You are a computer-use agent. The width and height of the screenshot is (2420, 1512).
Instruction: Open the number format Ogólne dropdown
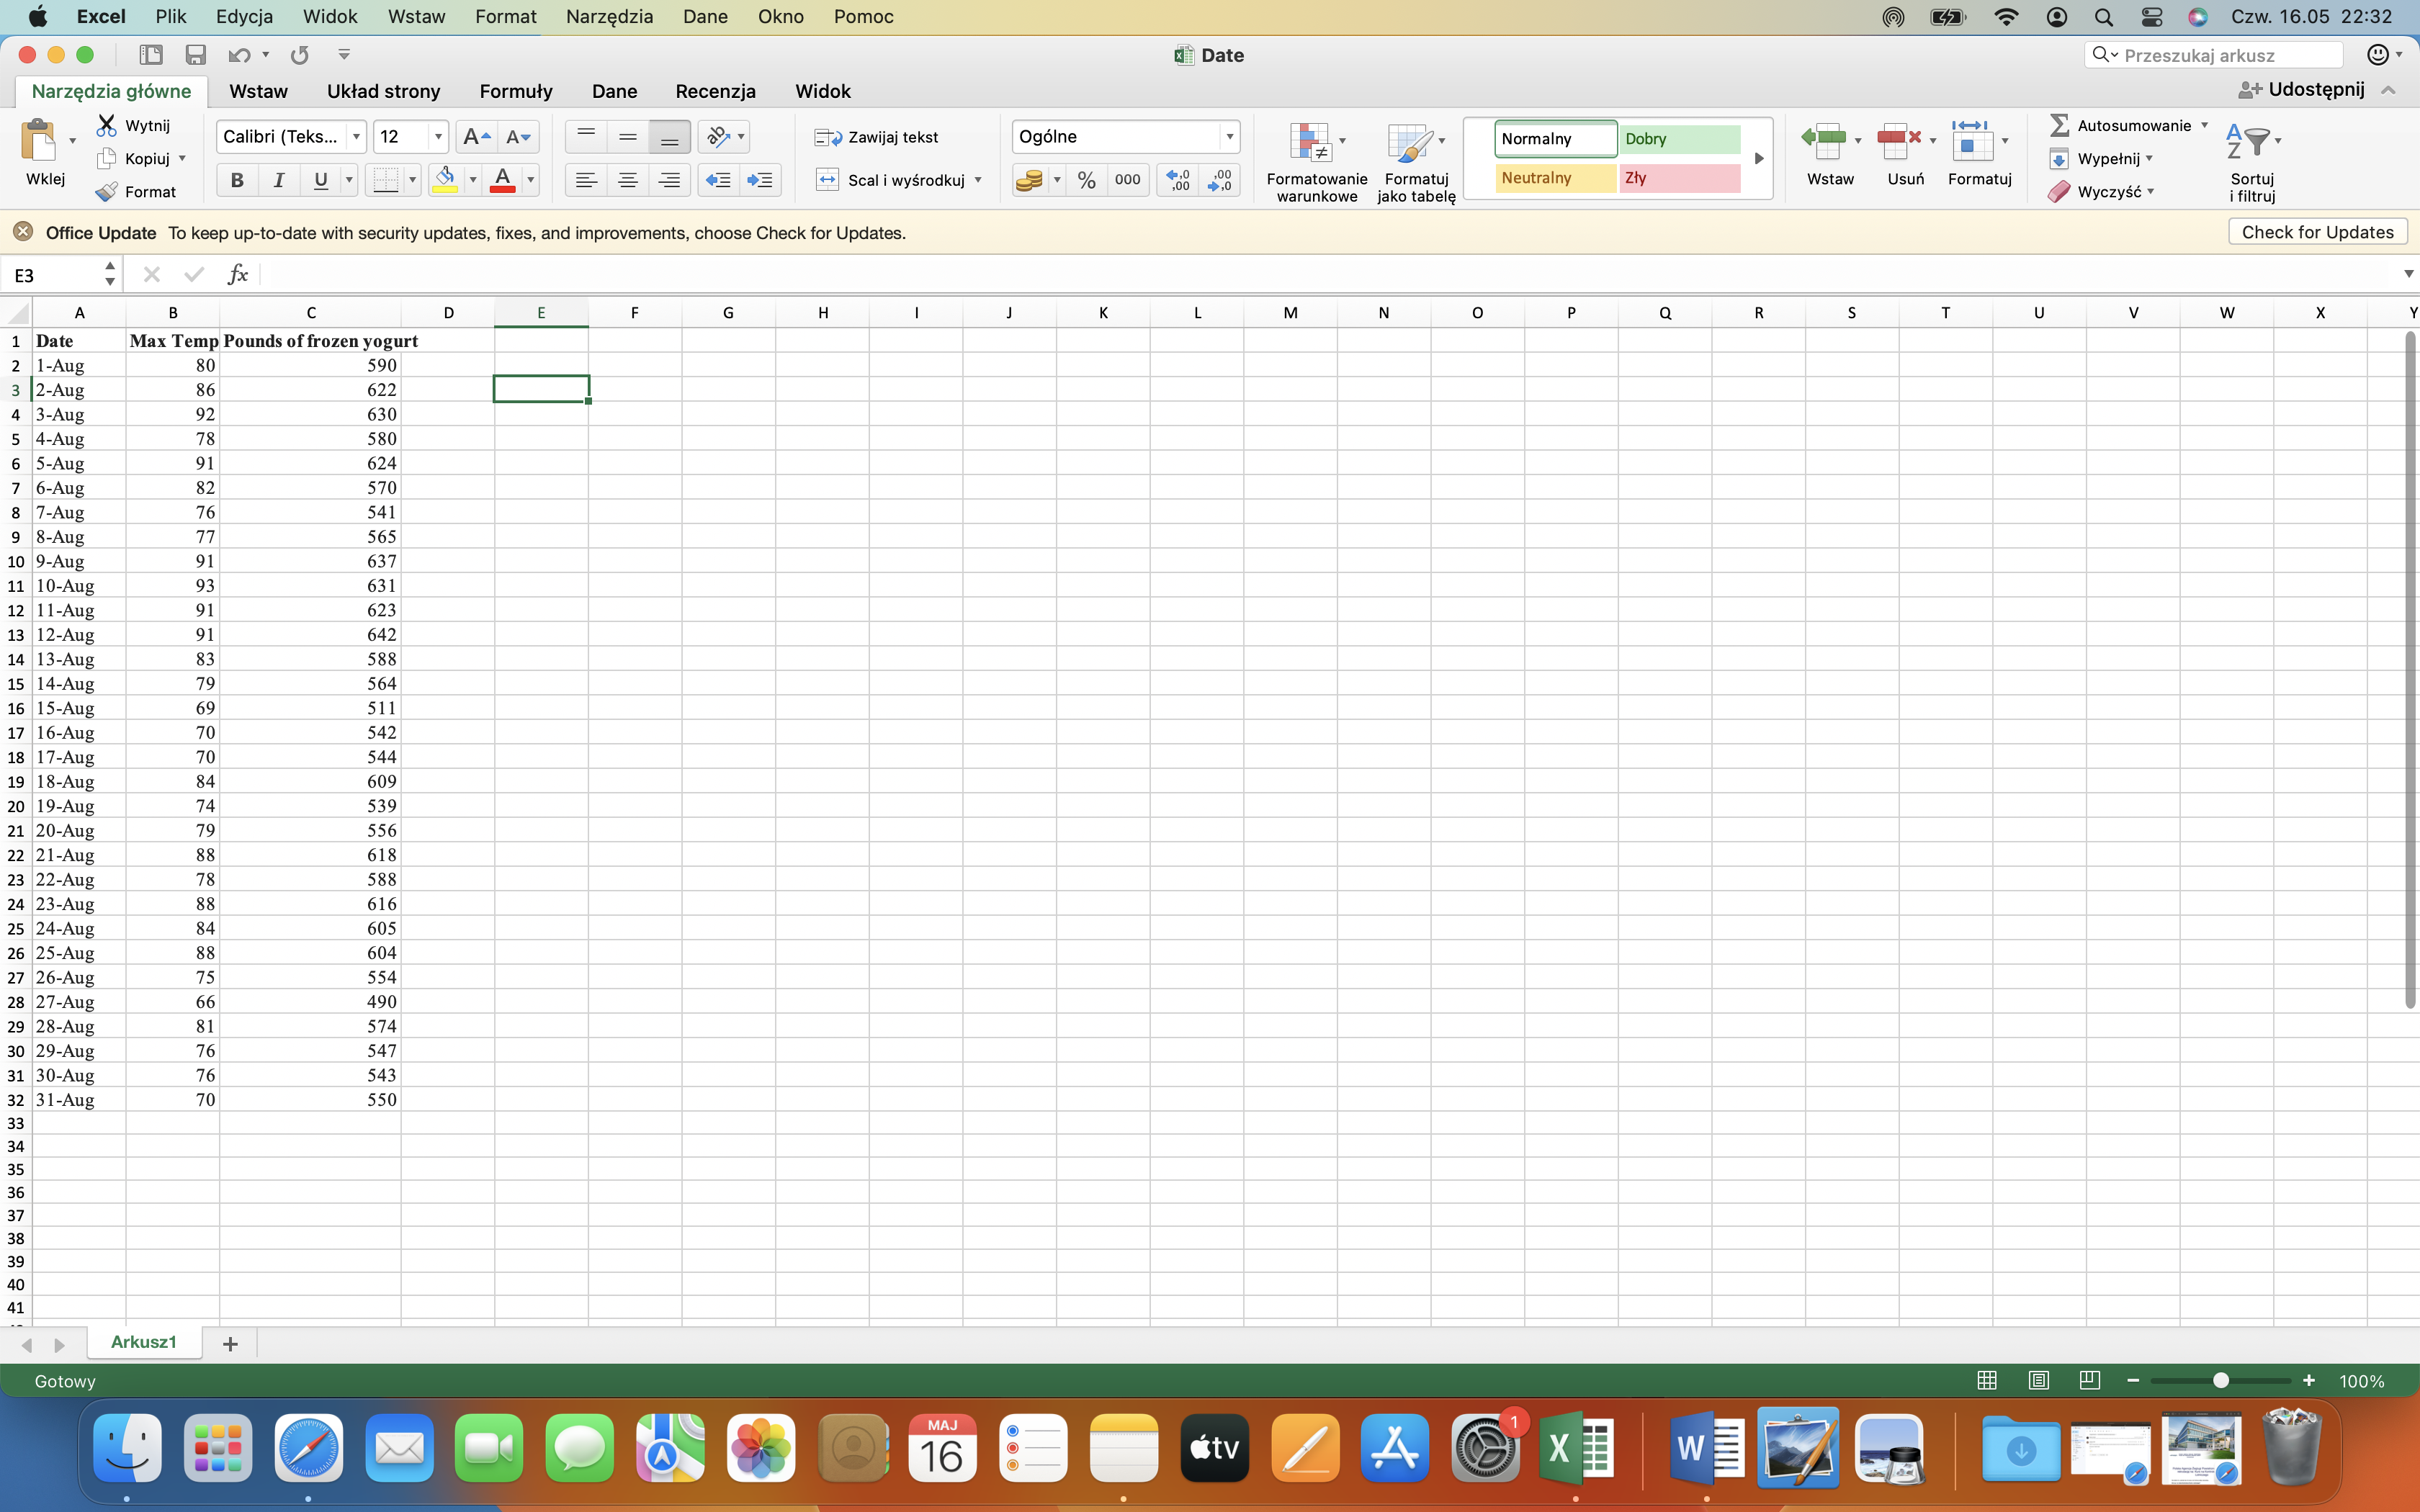point(1229,137)
